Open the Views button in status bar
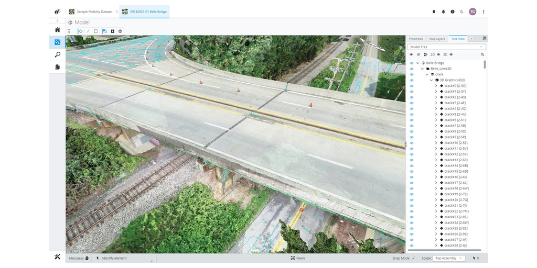Image resolution: width=537 pixels, height=268 pixels. [297, 258]
